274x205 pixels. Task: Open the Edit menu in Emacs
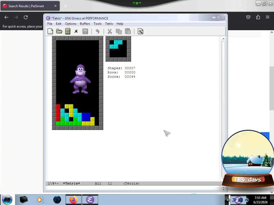click(59, 24)
